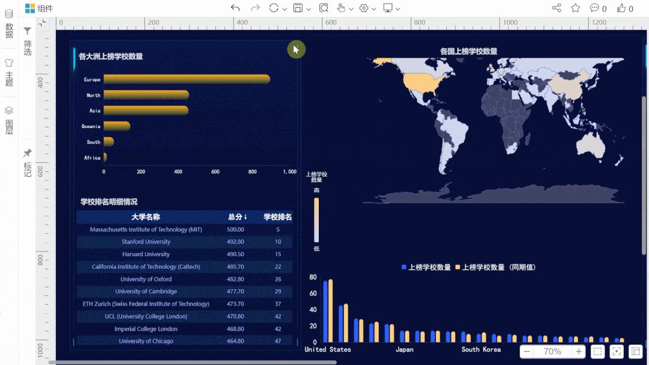
Task: Click the colorful 组件 components icon
Action: pos(30,8)
